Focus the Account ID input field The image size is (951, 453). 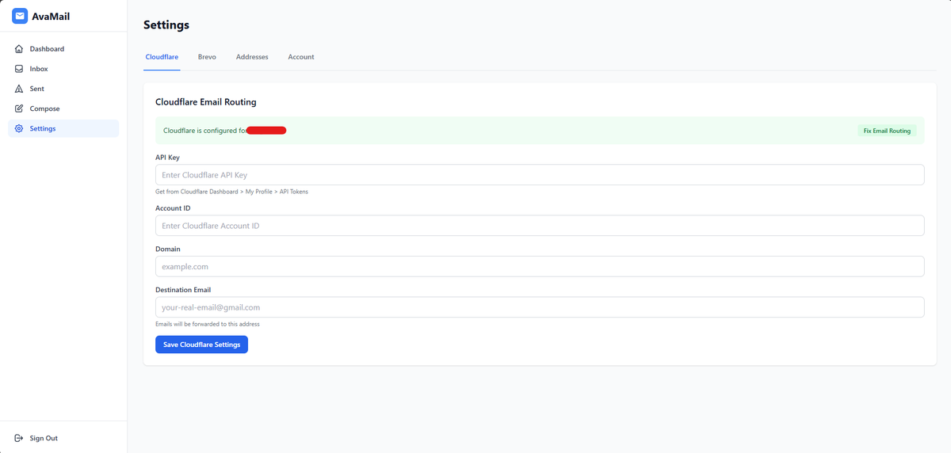(540, 226)
